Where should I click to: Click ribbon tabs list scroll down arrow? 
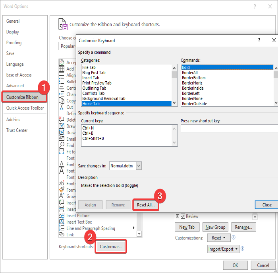(255, 217)
